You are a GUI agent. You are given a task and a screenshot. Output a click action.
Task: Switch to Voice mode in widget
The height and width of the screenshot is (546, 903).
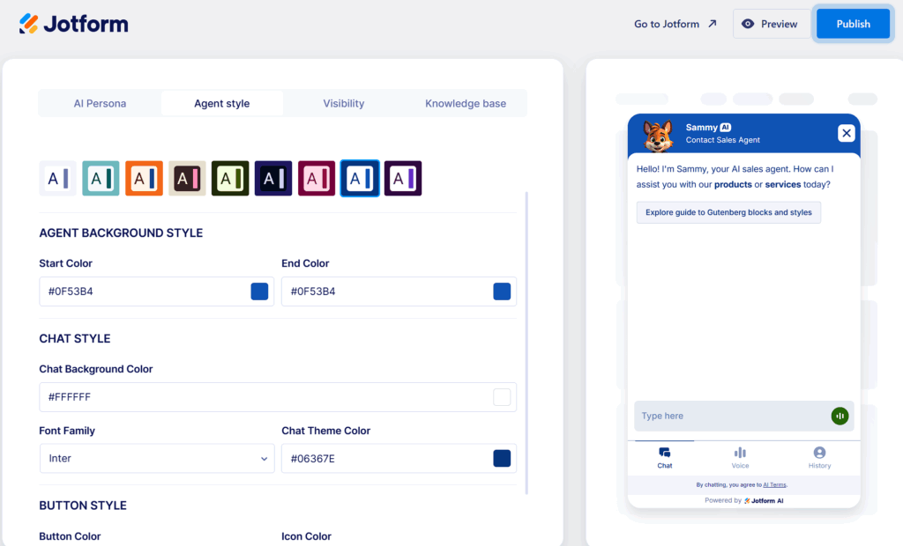[740, 457]
